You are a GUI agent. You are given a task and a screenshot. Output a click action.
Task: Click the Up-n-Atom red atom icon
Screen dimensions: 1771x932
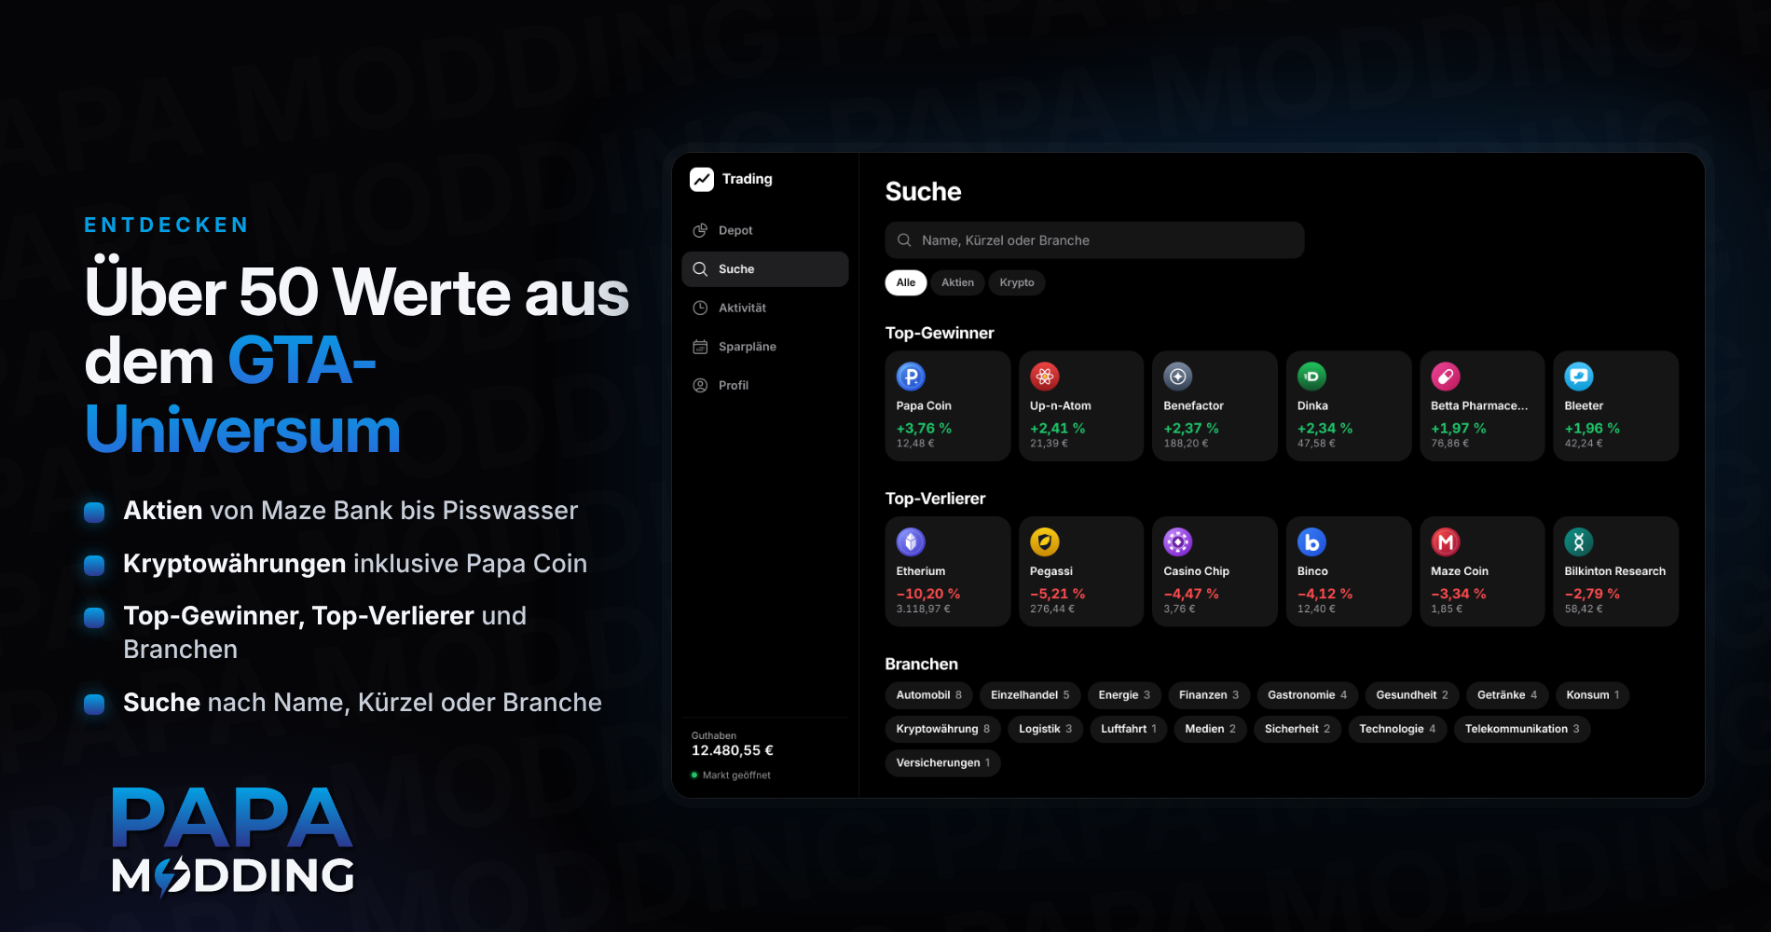1044,377
